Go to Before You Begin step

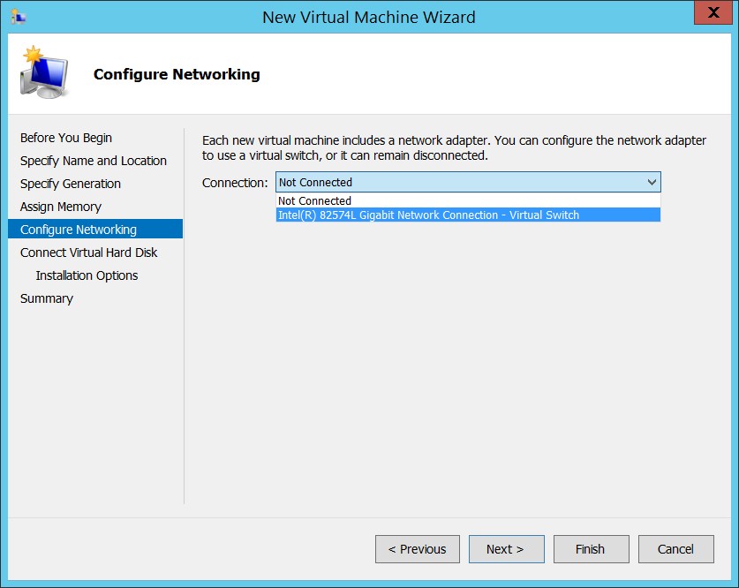[66, 138]
